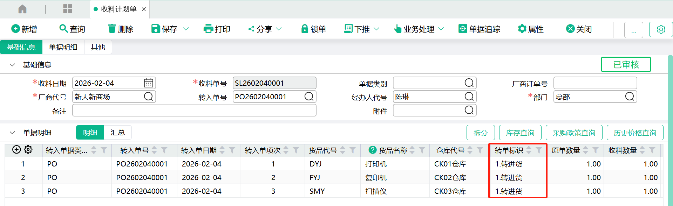Click the home icon in tab bar
Screen dimensions: 673x206
click(22, 9)
